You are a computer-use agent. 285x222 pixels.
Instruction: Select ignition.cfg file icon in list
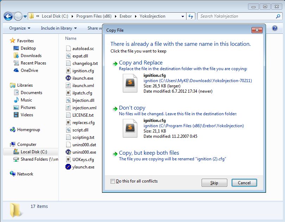(x=68, y=70)
